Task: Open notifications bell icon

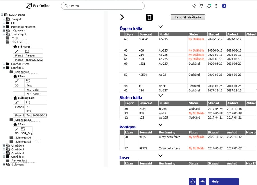Action: [209, 6]
